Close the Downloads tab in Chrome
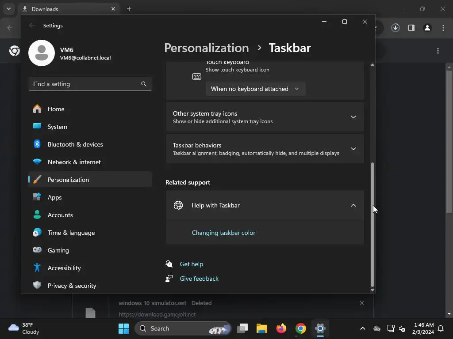 tap(113, 9)
